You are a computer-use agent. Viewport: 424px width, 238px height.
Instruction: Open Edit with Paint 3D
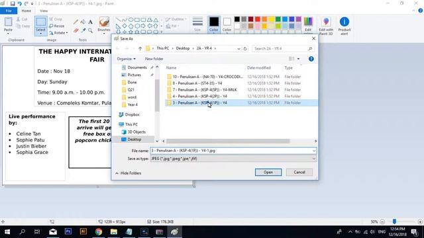[x=326, y=26]
